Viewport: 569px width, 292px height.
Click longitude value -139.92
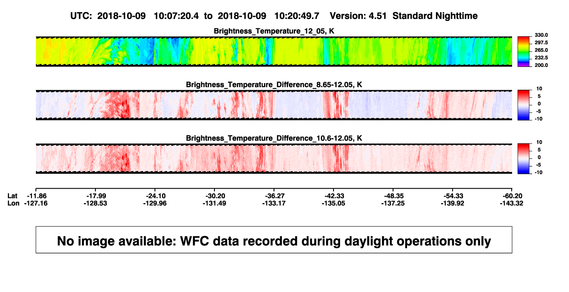tap(453, 203)
